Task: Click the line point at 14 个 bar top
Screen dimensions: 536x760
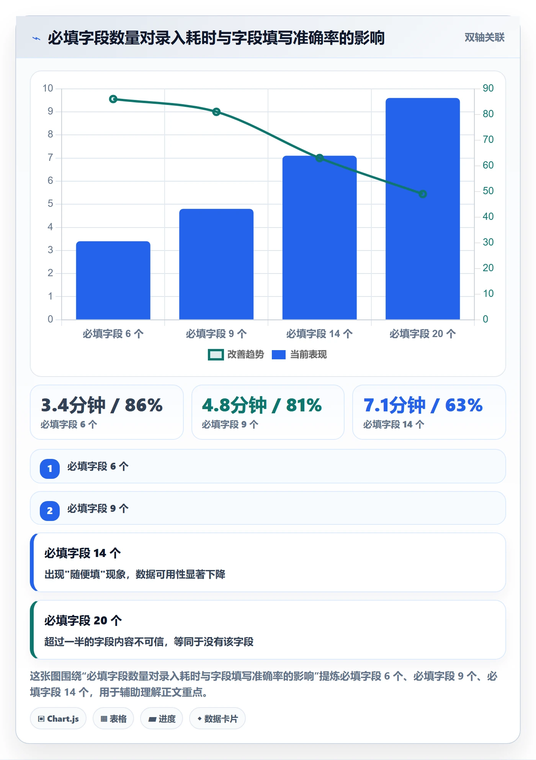Action: pos(320,158)
